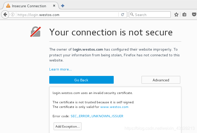Click SEC_ERROR_UNKNOWN_ISSUER error code link
The width and height of the screenshot is (197, 133).
pyautogui.click(x=97, y=116)
